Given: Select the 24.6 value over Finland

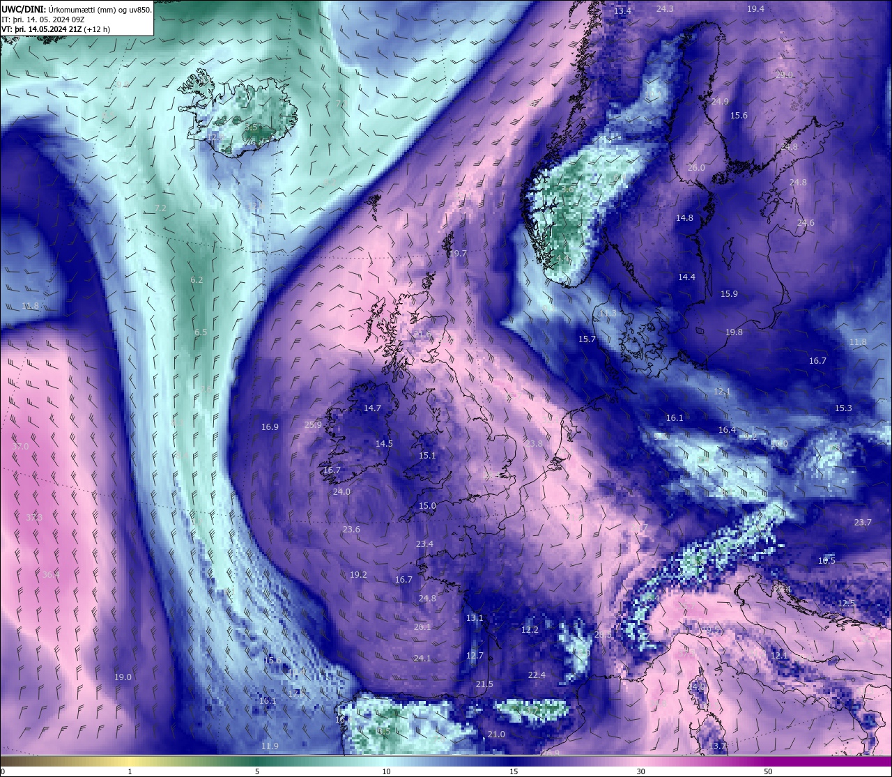Looking at the screenshot, I should 806,222.
